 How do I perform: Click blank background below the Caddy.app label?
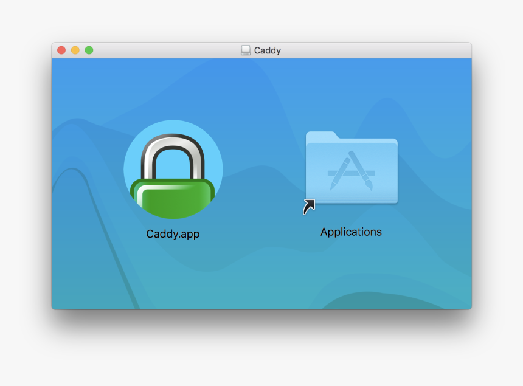[173, 274]
